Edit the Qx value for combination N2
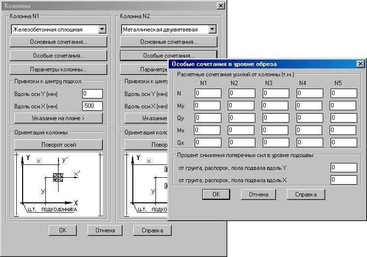This screenshot has height=257, width=367. tap(242, 142)
